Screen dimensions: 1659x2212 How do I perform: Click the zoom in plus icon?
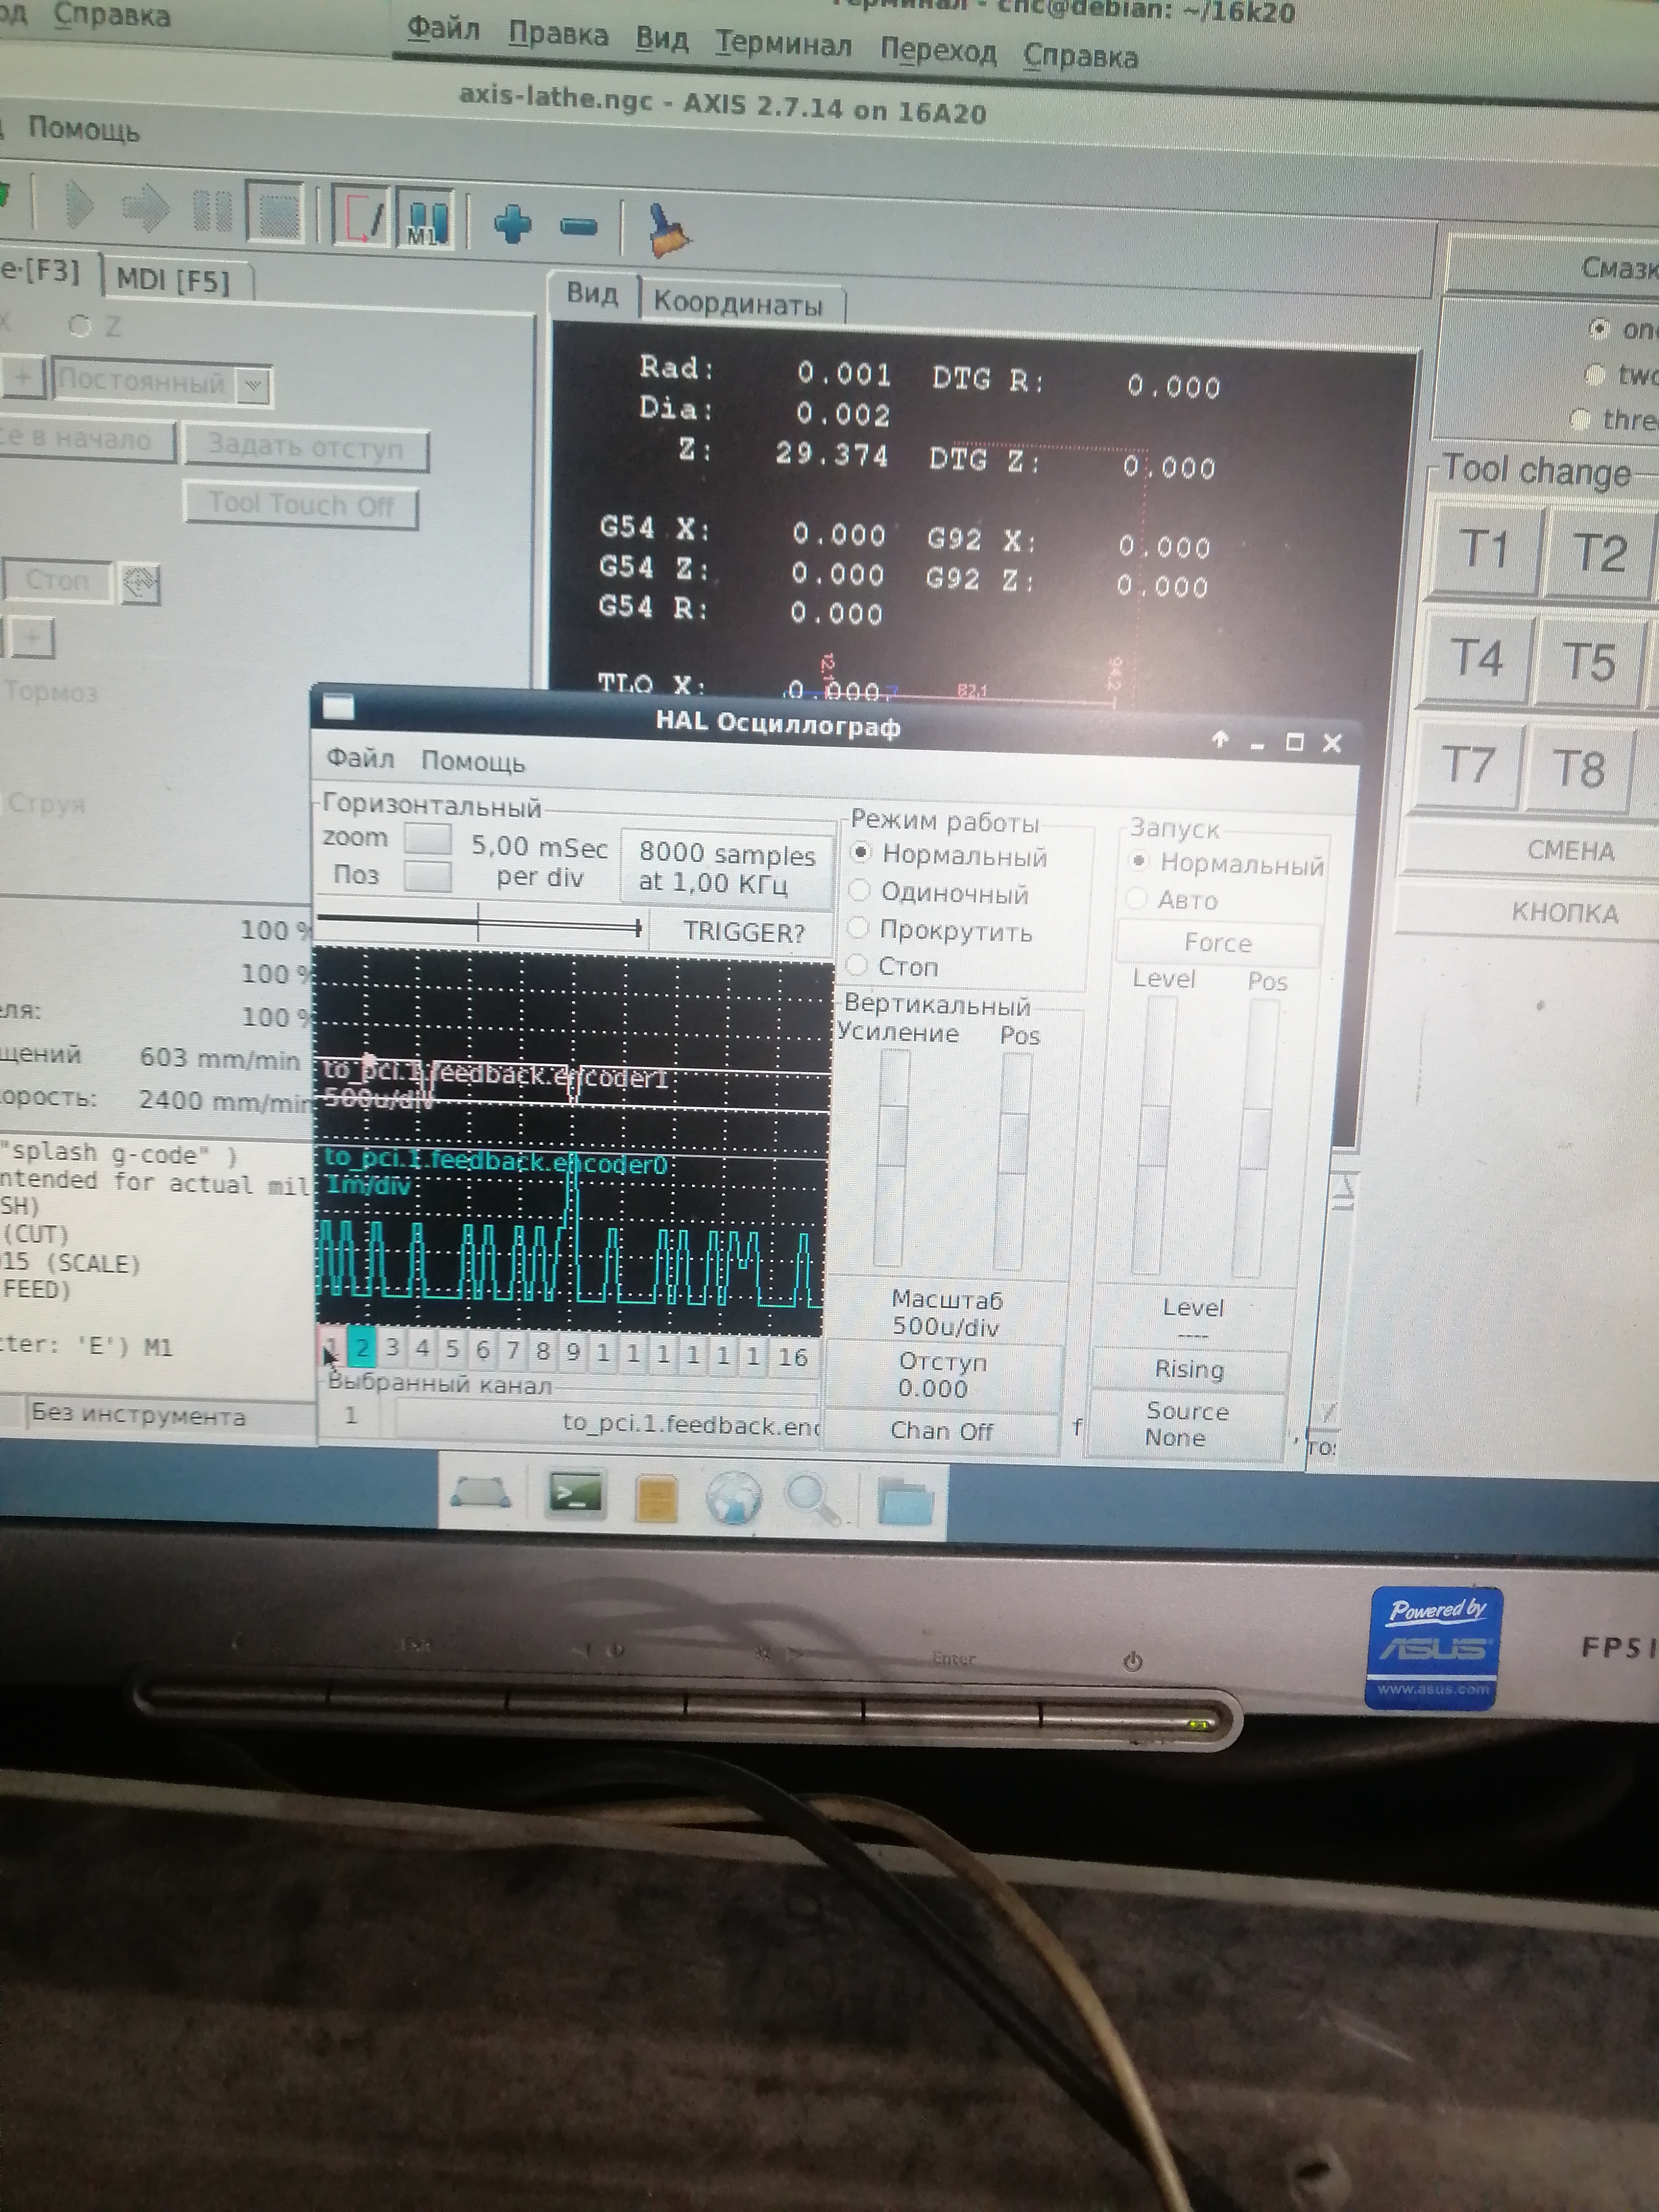(x=512, y=224)
